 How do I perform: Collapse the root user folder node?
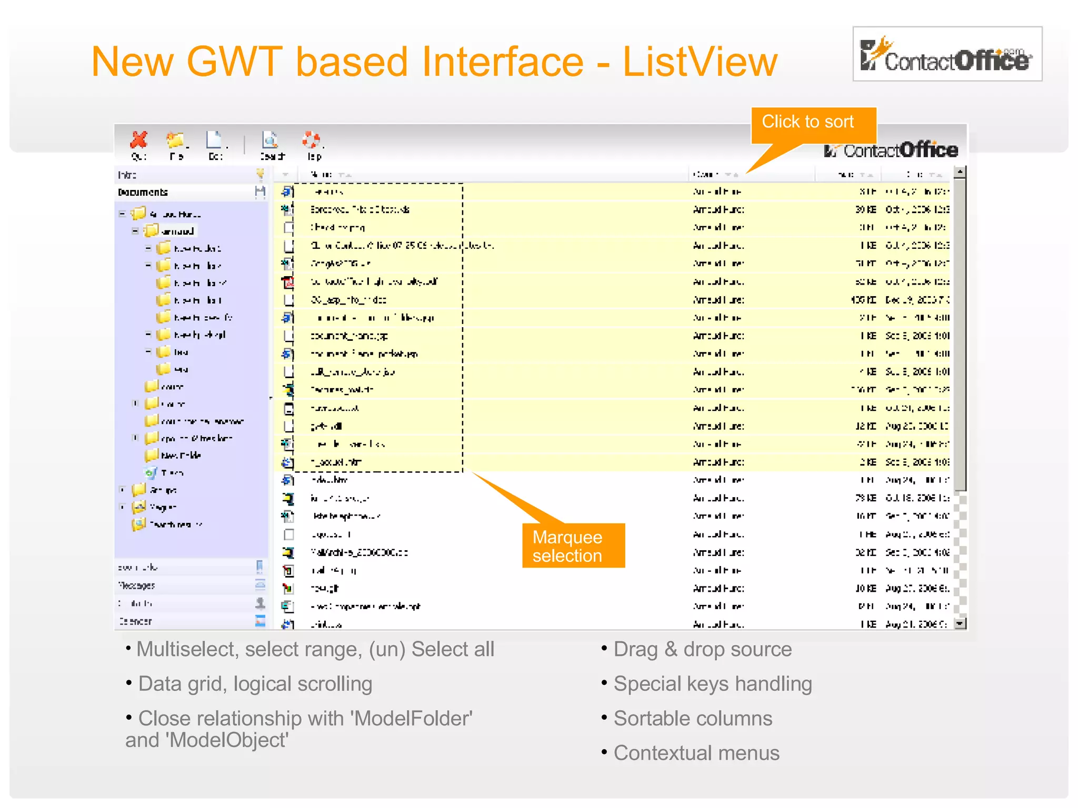tap(122, 214)
